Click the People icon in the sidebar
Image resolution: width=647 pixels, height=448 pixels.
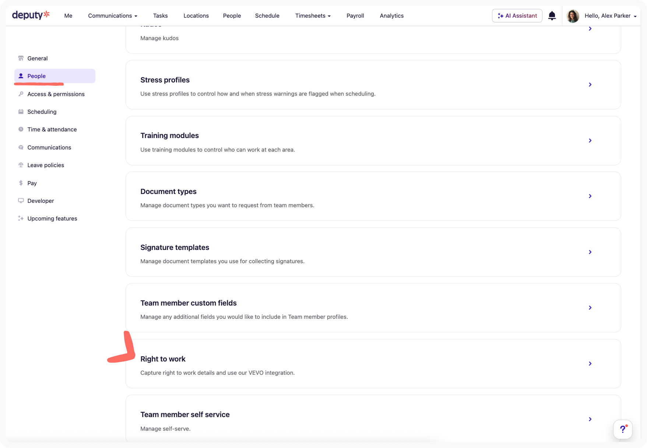[x=21, y=75]
